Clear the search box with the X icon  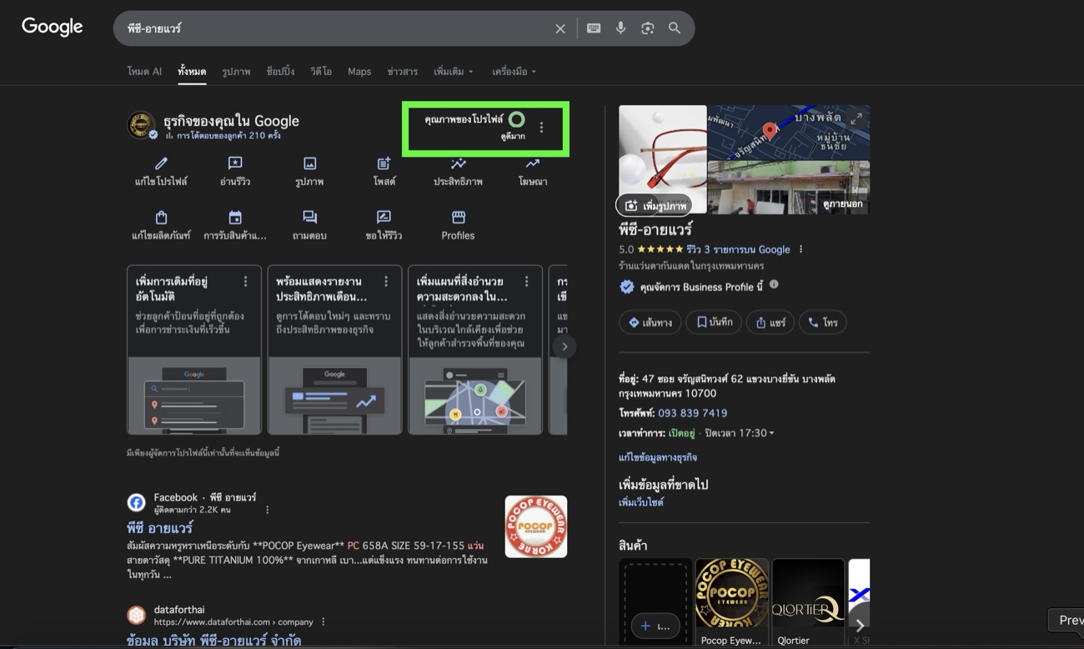coord(560,28)
